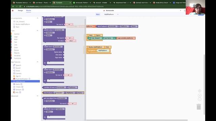
Task: Select the Data Sources item
Action: [x=25, y=81]
